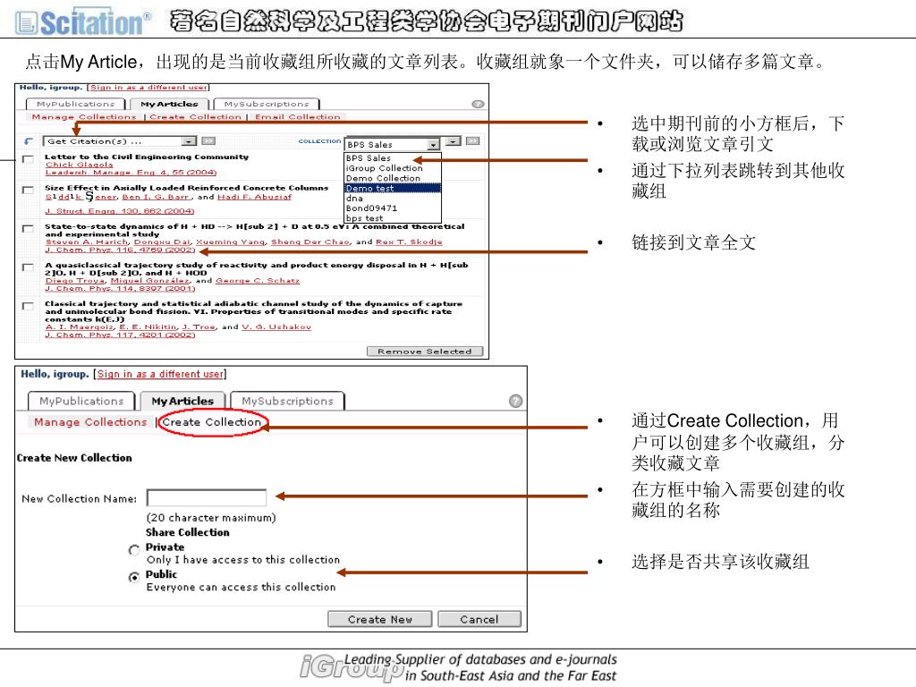The width and height of the screenshot is (916, 687).
Task: Open Email Collection link
Action: tap(297, 117)
